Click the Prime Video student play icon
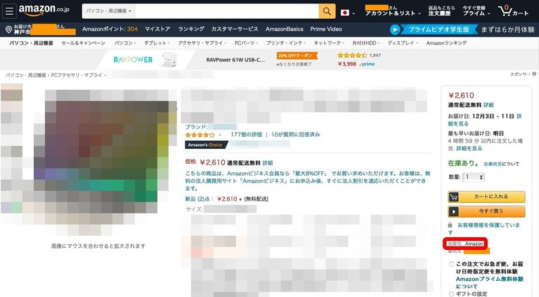The width and height of the screenshot is (539, 297). tap(395, 30)
